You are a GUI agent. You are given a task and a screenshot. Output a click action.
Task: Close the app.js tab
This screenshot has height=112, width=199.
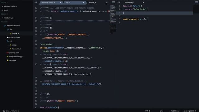point(84,2)
